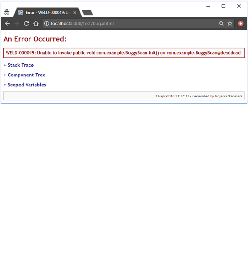
Task: Close the browser window
Action: pos(239,6)
